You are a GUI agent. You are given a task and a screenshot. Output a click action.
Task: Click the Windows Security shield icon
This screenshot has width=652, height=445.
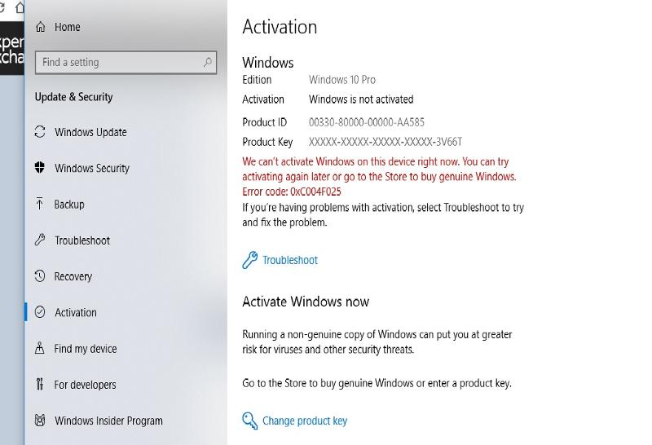point(40,168)
